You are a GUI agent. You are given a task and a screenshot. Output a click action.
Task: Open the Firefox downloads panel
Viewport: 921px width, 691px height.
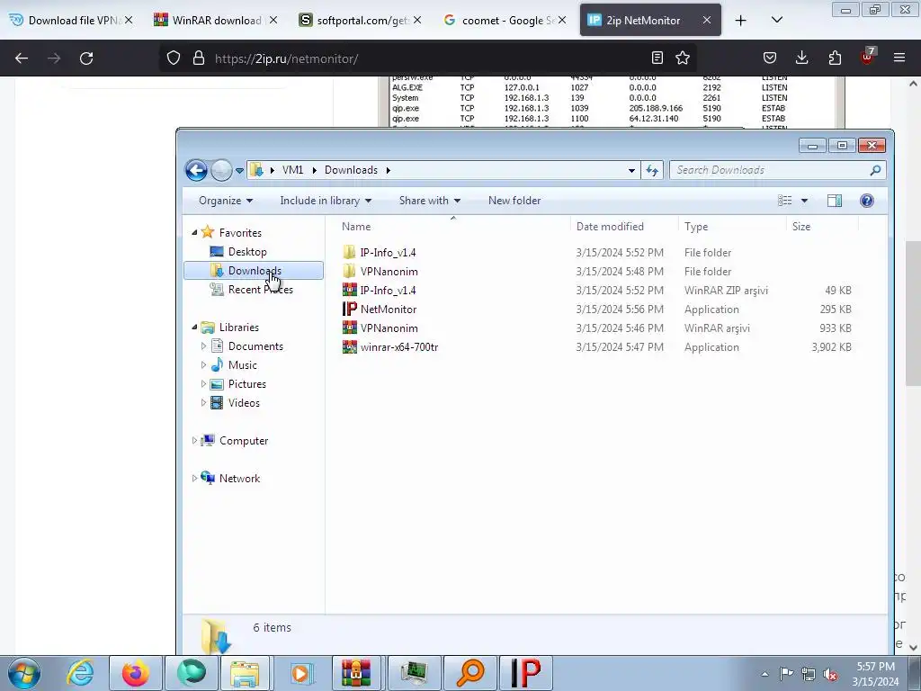point(801,58)
